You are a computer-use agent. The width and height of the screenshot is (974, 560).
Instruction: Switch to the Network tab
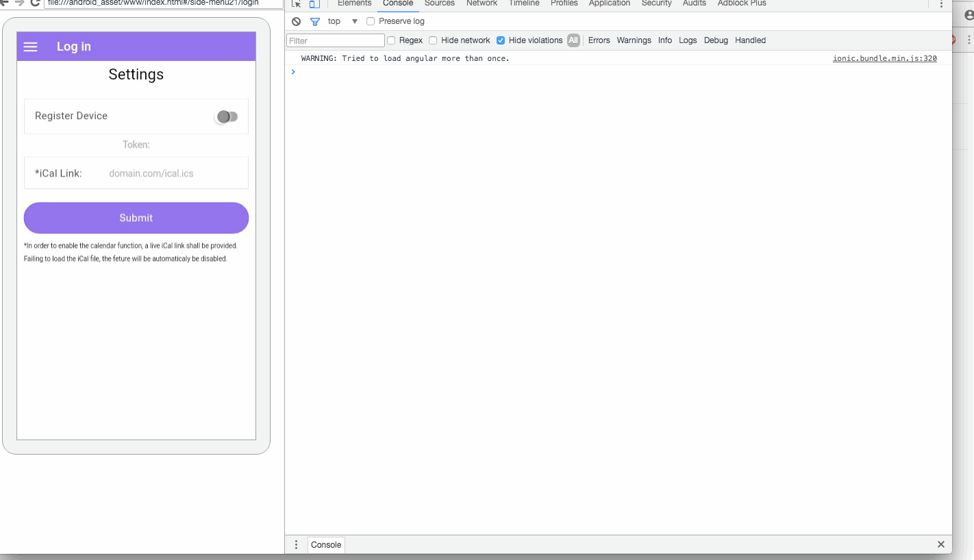482,3
